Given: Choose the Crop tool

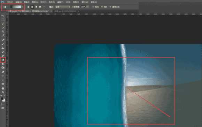Looking at the screenshot, I should coord(3,32).
